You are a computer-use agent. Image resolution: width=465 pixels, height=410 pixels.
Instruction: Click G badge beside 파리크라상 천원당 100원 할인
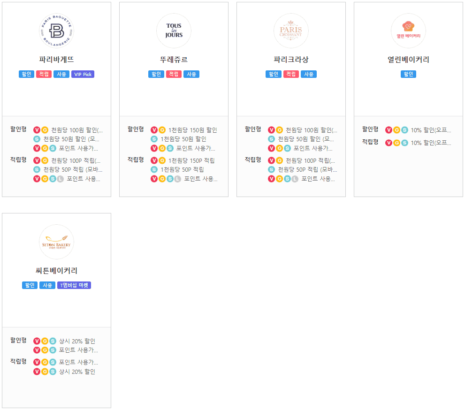pyautogui.click(x=279, y=130)
